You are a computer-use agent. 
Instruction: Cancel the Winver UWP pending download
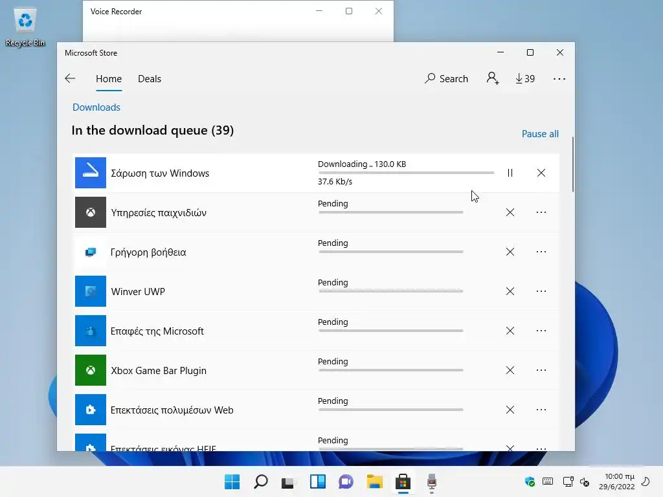(x=510, y=291)
